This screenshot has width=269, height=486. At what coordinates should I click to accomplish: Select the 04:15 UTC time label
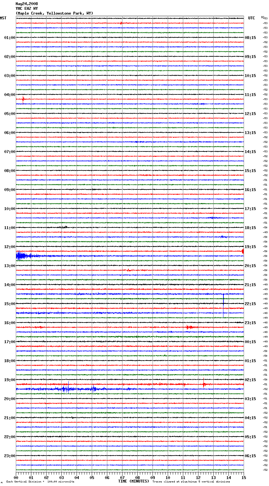point(250,418)
